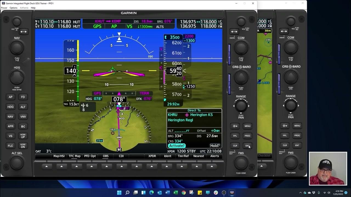Click the ENT key on PFD1
The width and height of the screenshot is (351, 197).
(247, 146)
